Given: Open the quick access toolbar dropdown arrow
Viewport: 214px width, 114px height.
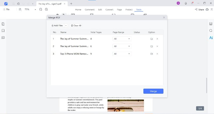Looking at the screenshot, I should [x=33, y=4].
